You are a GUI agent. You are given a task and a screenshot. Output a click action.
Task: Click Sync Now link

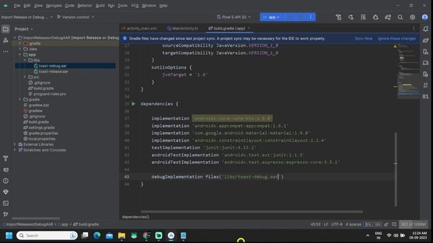click(x=363, y=38)
